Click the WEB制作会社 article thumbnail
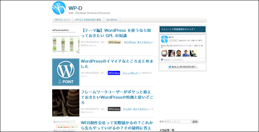 [66, 126]
